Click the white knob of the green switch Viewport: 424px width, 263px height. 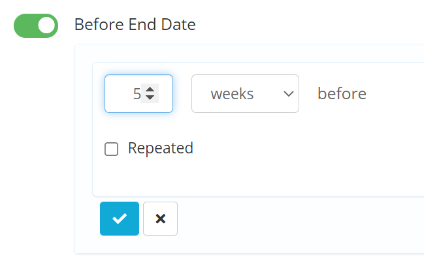[x=46, y=25]
